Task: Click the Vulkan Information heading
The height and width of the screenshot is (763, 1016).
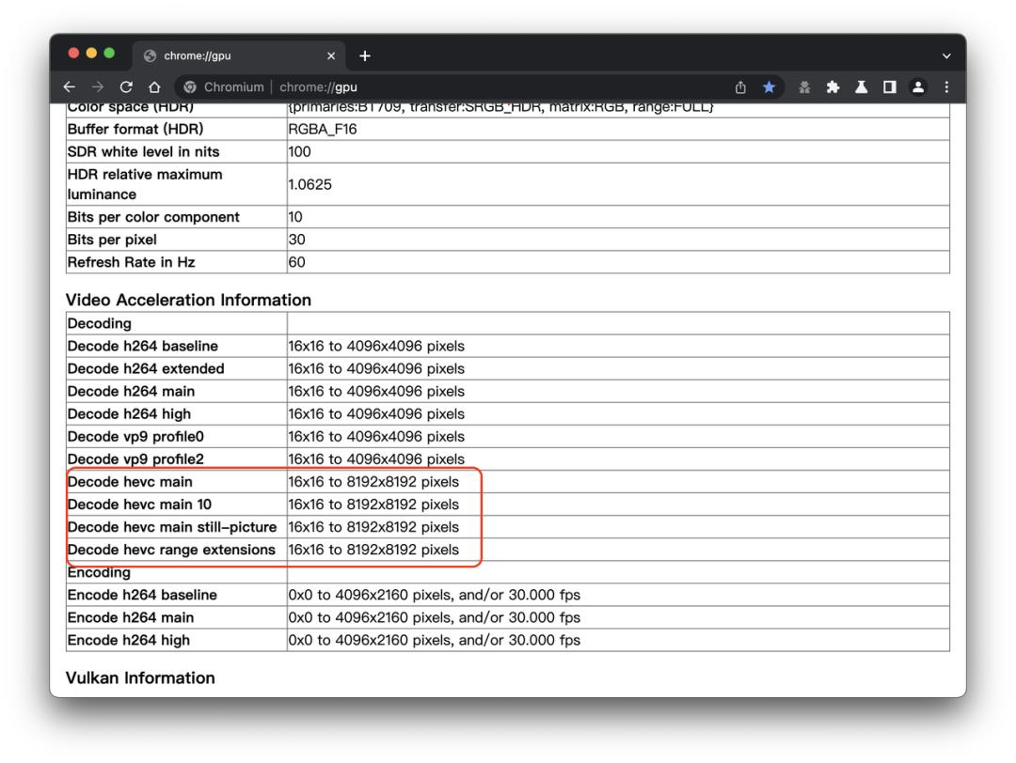Action: pyautogui.click(x=140, y=677)
